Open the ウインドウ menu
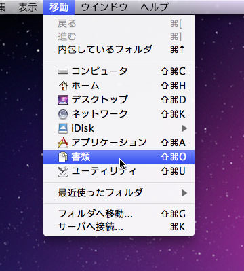 (x=104, y=7)
